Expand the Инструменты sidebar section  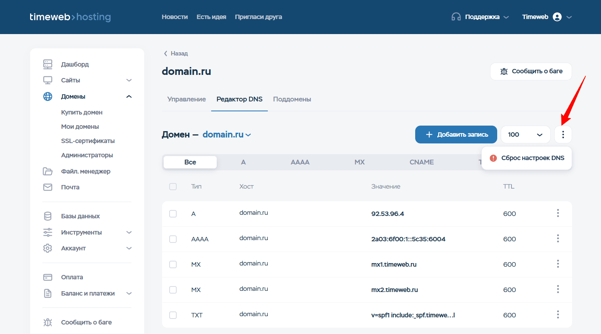click(x=129, y=232)
